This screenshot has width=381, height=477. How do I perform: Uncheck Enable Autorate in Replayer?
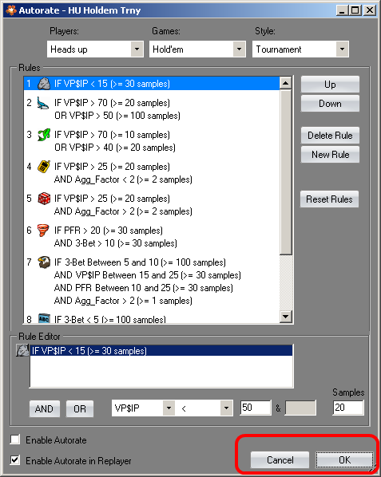click(x=15, y=460)
